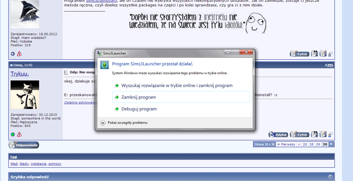Go to the previous page with '<'
Viewport: 353px width, 181px height.
tap(299, 144)
